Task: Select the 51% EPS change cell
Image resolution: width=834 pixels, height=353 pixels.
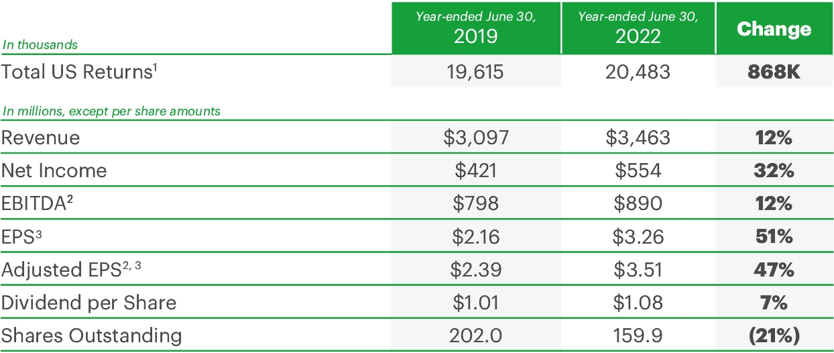Action: [774, 236]
